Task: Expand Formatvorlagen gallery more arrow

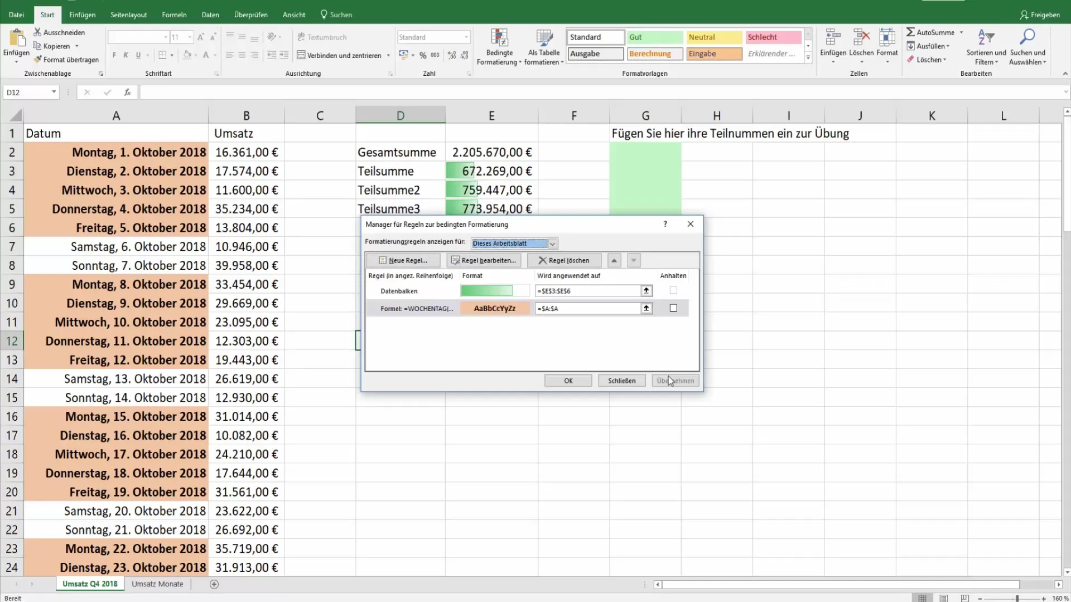Action: click(x=808, y=57)
